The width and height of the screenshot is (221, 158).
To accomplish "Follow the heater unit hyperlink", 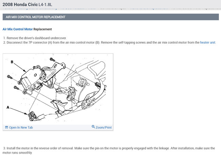I will pos(208,42).
